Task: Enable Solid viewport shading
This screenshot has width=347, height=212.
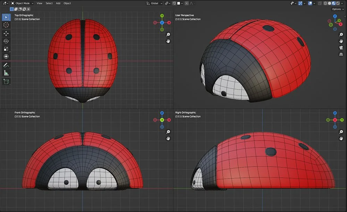Action: click(x=330, y=3)
